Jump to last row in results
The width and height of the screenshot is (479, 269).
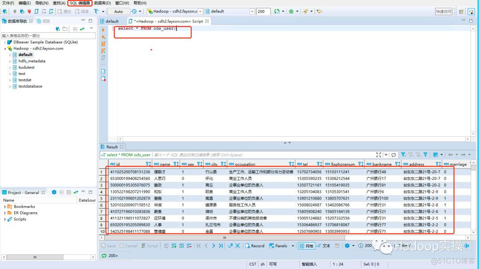220,246
